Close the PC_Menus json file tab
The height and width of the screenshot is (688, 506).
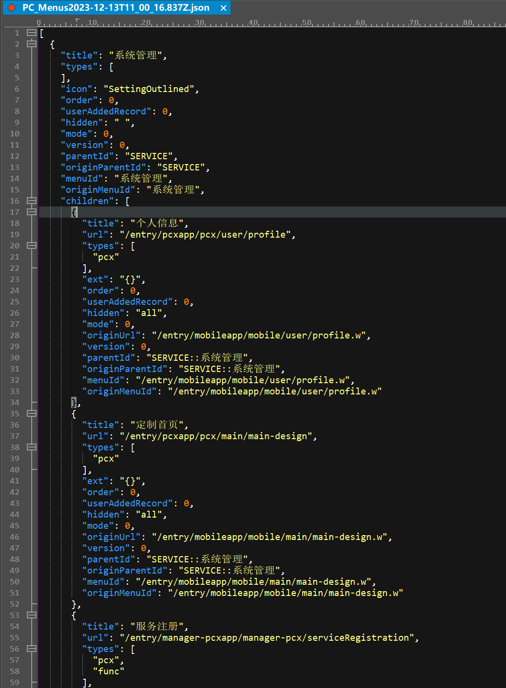point(223,8)
